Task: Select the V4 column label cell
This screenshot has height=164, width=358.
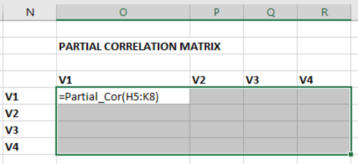Action: point(324,80)
